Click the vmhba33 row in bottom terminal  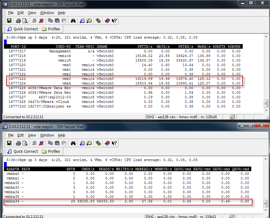pos(127,187)
